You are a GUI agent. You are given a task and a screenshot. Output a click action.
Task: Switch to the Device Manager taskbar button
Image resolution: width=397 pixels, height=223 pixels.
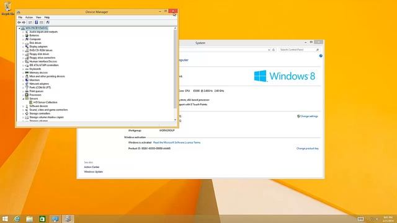pos(68,219)
